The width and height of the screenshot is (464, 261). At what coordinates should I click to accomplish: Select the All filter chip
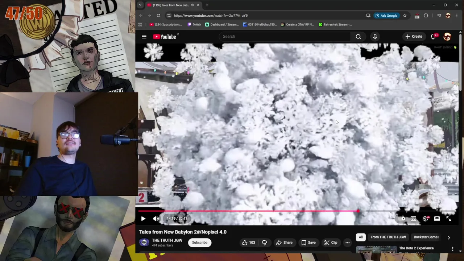tap(361, 237)
